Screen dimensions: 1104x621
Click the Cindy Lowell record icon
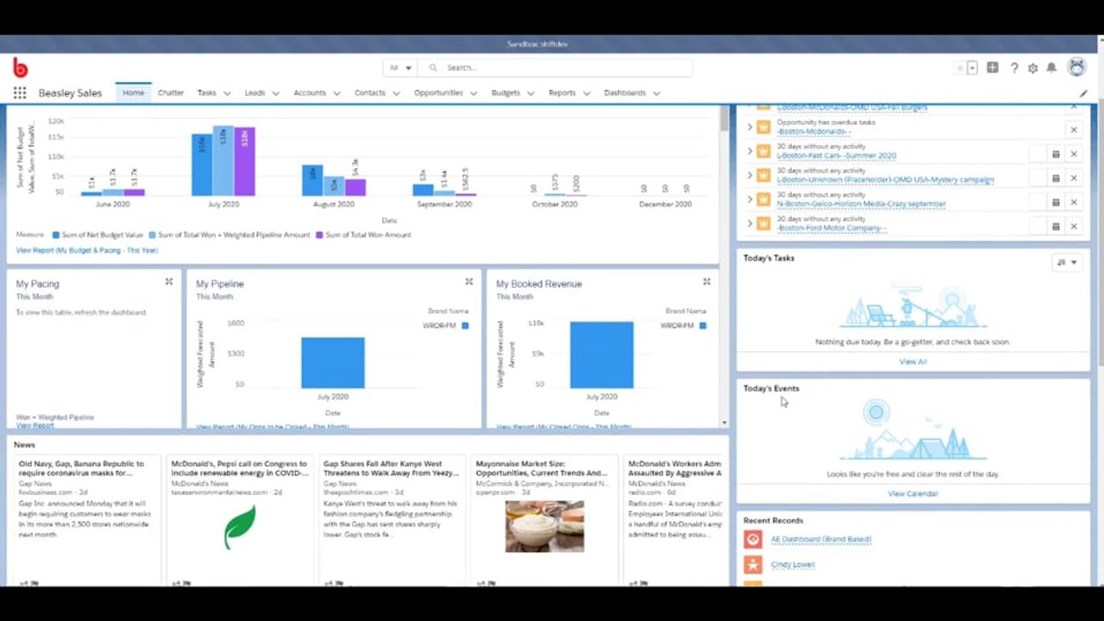point(753,564)
